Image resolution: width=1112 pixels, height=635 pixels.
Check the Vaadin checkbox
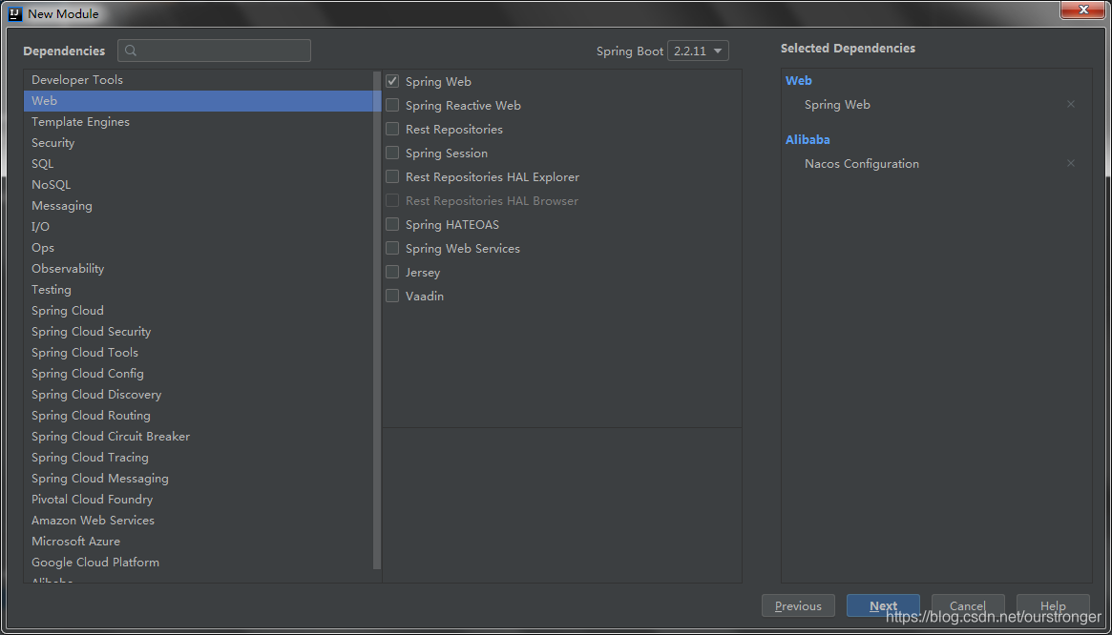point(392,297)
